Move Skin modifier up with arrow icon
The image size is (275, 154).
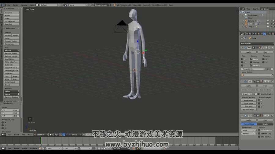point(265,81)
